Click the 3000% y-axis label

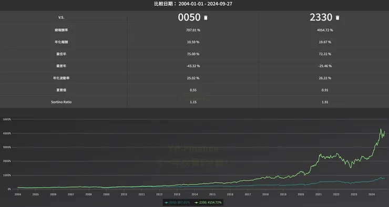7,147
